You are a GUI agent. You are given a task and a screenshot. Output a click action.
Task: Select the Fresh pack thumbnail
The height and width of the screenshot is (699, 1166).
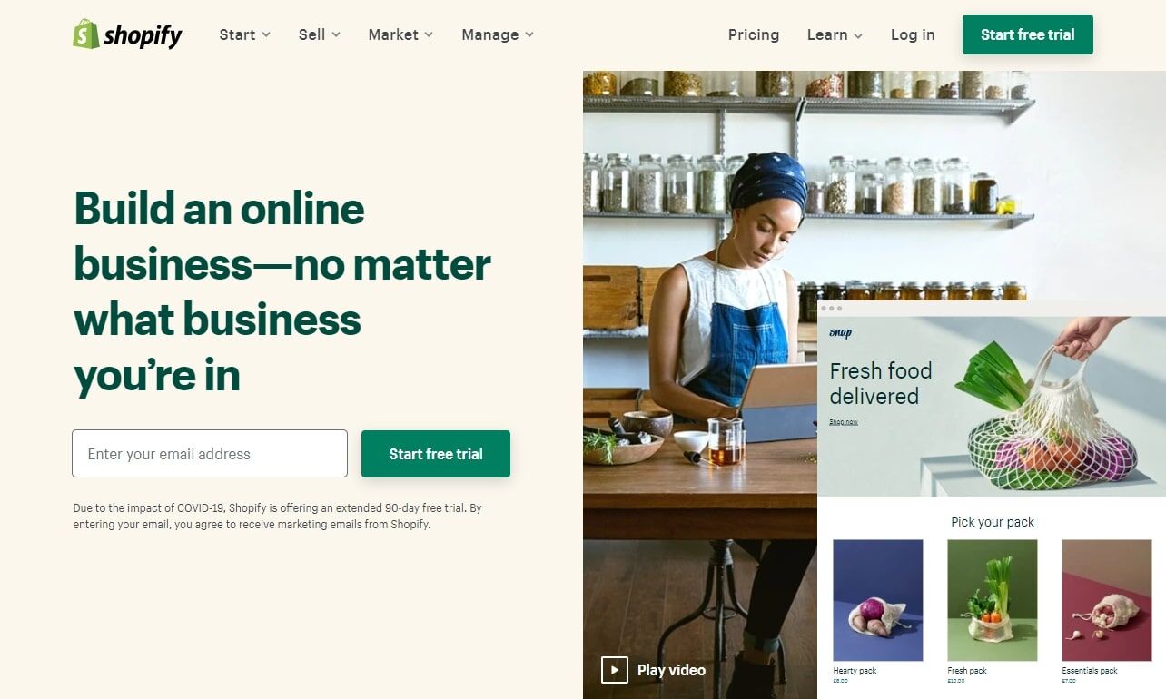pyautogui.click(x=993, y=600)
